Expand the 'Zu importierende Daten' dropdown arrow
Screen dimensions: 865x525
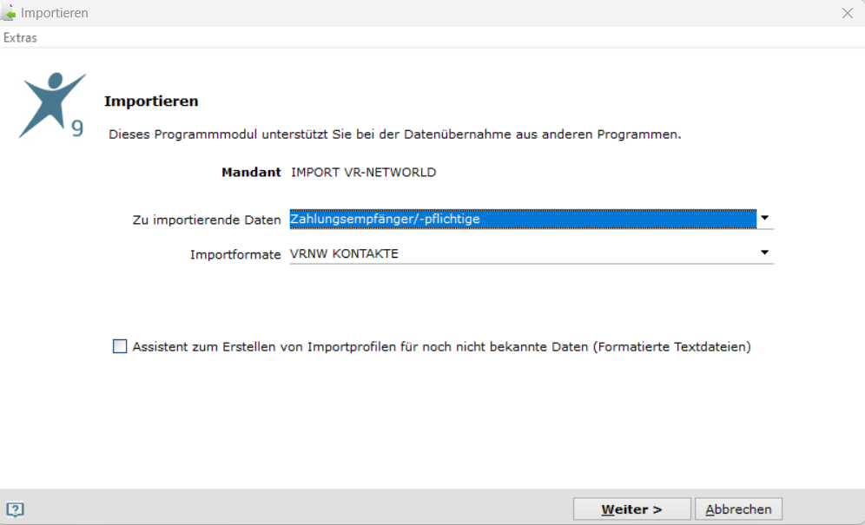(x=764, y=219)
